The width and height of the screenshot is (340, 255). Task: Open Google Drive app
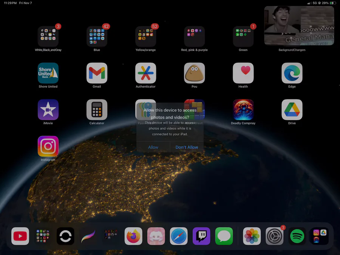click(292, 110)
